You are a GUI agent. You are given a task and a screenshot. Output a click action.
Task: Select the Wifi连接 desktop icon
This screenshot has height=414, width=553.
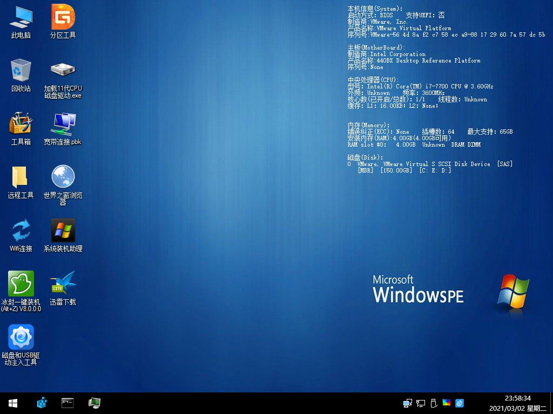tap(21, 235)
